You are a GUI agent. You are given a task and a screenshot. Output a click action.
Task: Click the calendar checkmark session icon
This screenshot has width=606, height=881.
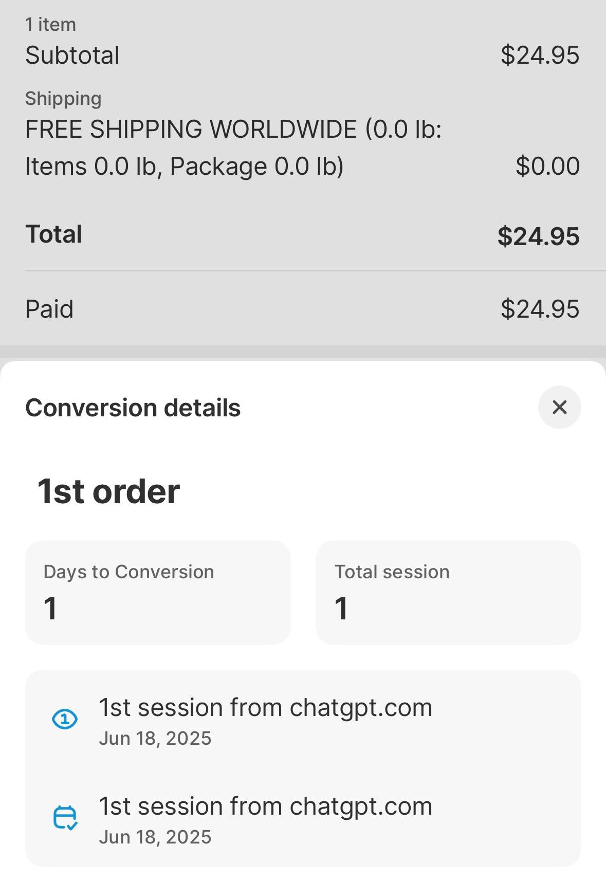click(64, 817)
